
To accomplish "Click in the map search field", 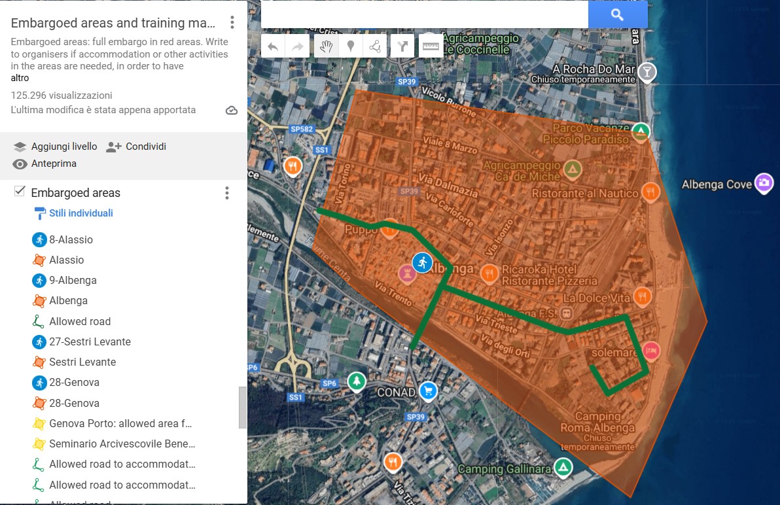I will click(424, 14).
